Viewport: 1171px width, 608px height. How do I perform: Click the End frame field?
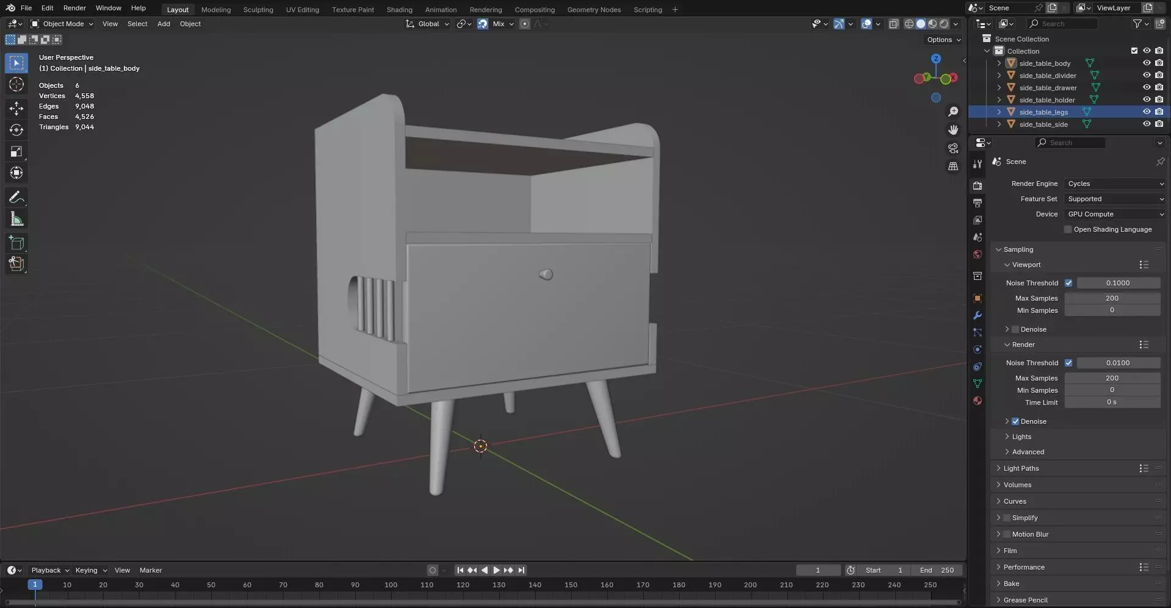[x=936, y=570]
